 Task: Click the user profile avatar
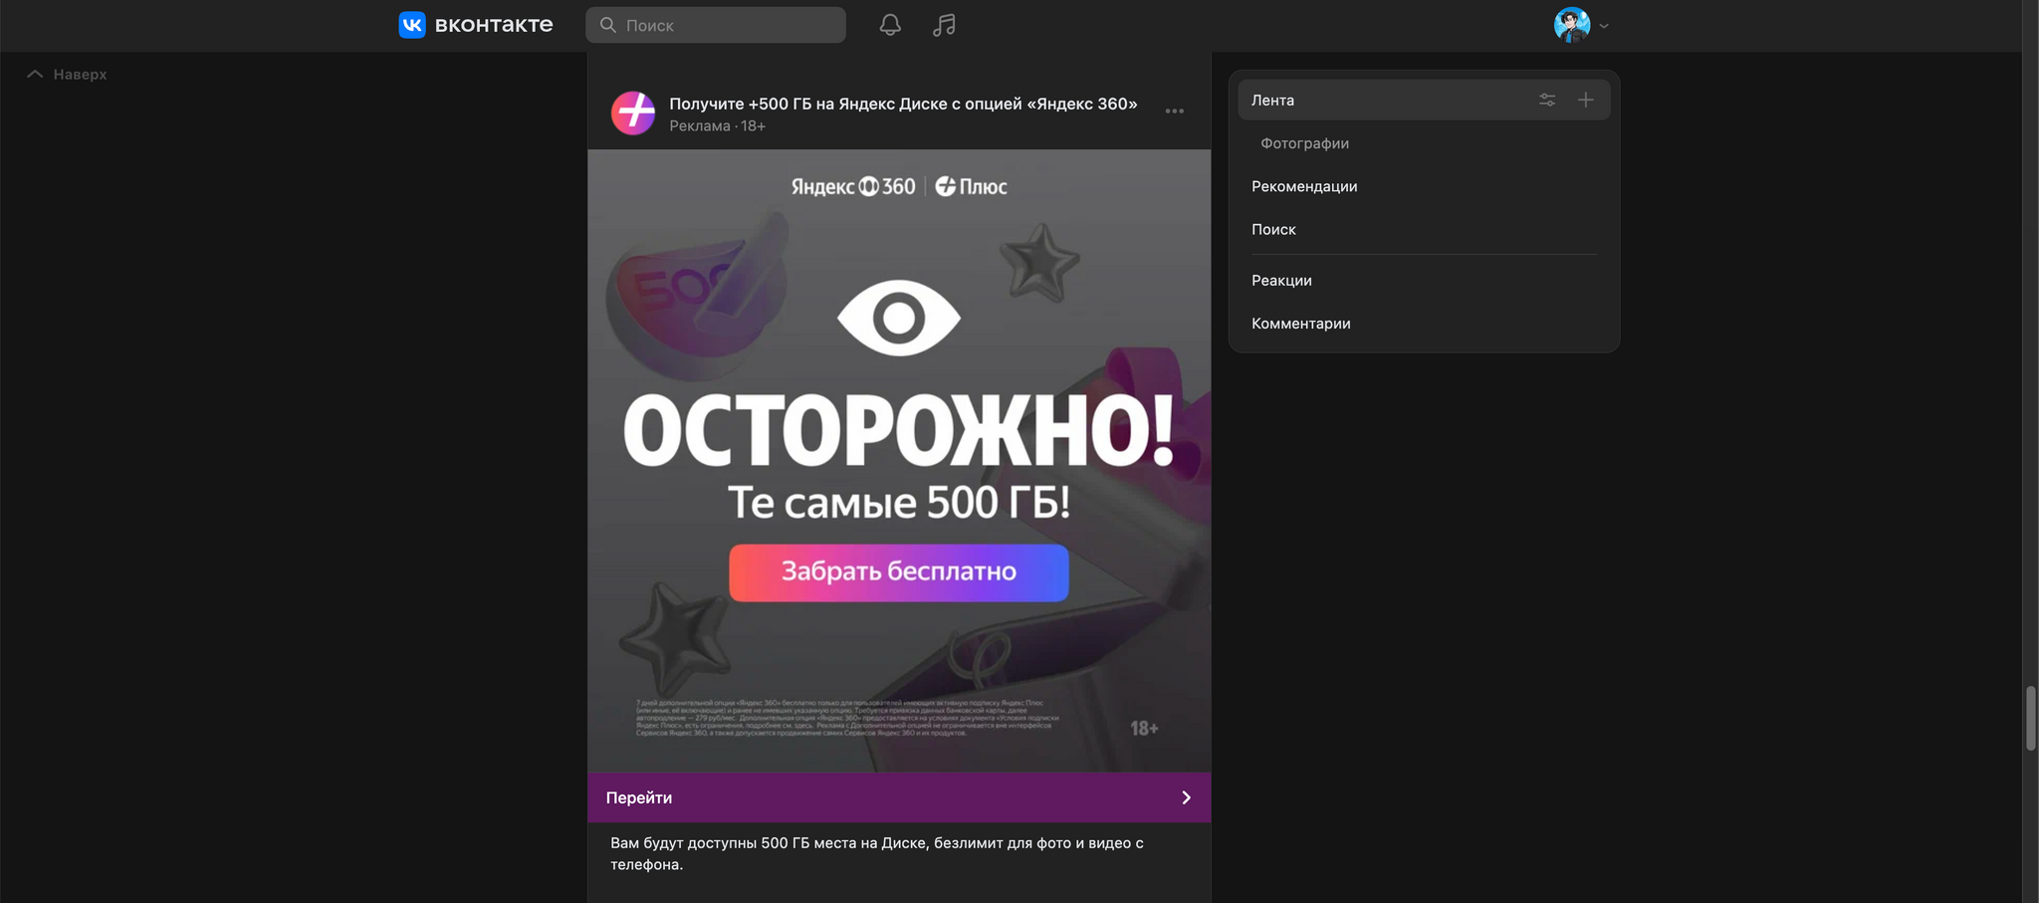(1571, 25)
